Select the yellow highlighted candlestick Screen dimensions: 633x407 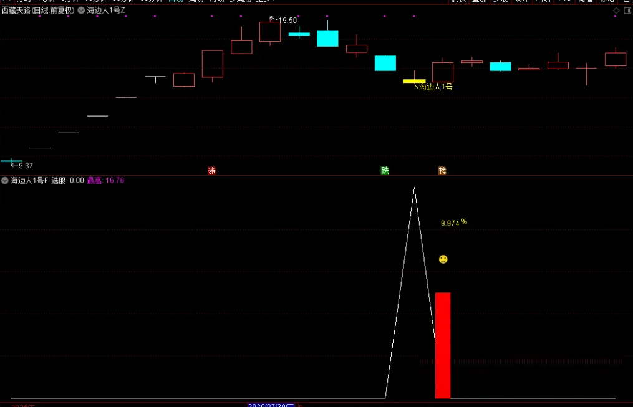[414, 81]
